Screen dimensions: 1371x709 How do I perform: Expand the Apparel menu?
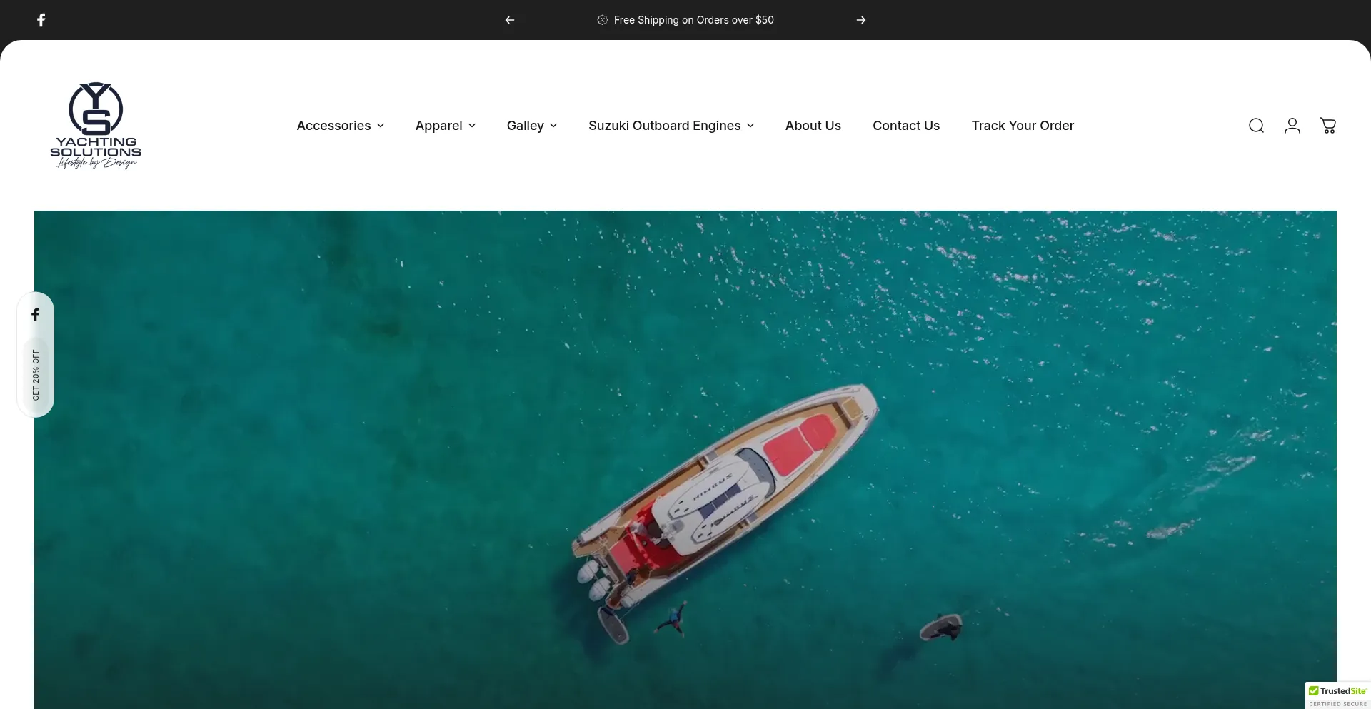pos(446,126)
